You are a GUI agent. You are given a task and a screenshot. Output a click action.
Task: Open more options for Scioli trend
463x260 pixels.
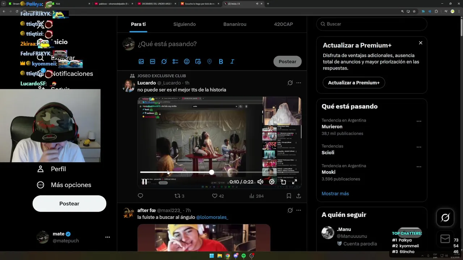point(419,147)
